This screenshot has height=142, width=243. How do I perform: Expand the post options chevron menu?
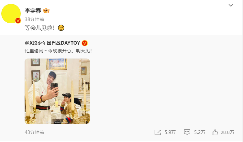click(231, 5)
